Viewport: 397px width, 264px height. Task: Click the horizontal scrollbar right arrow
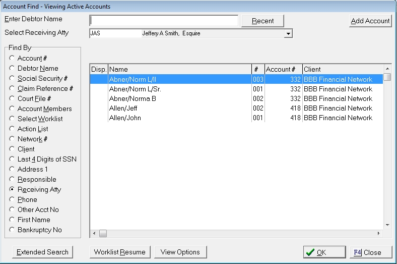click(379, 234)
